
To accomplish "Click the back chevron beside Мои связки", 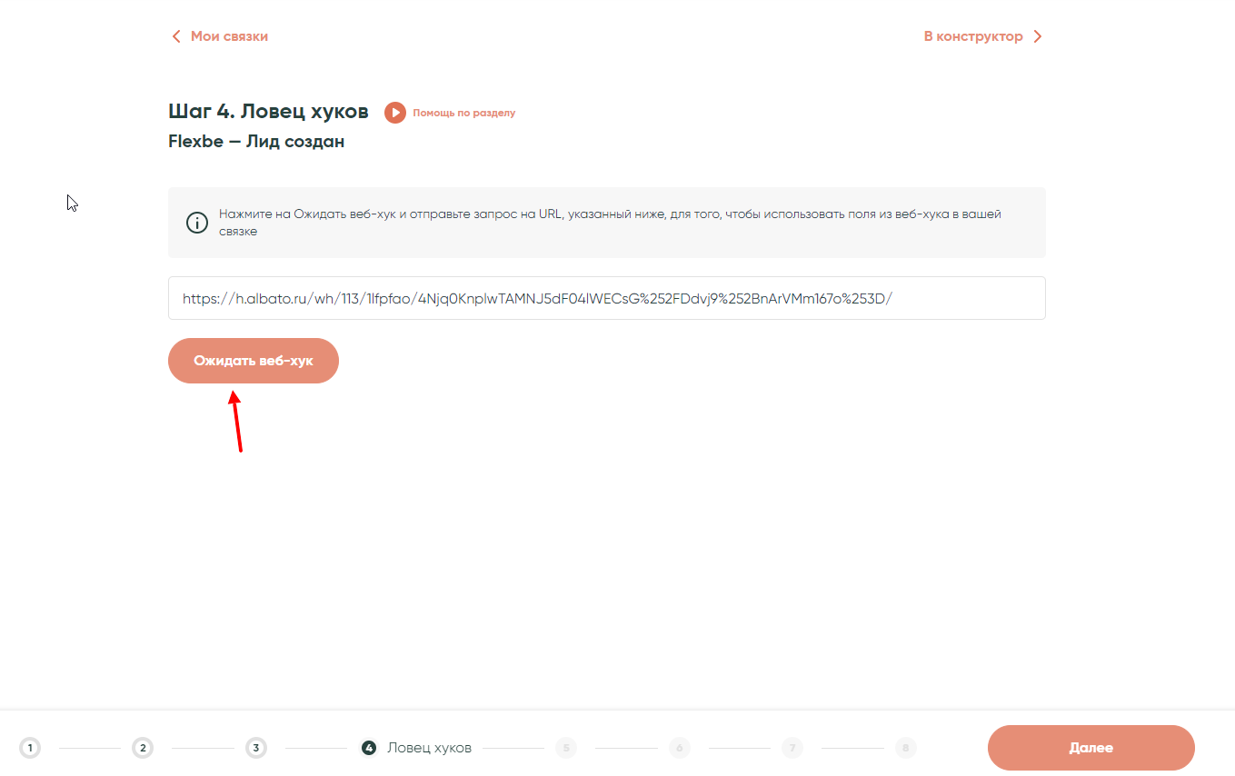I will pos(176,37).
